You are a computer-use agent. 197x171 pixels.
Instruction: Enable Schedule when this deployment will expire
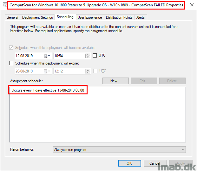click(11, 63)
